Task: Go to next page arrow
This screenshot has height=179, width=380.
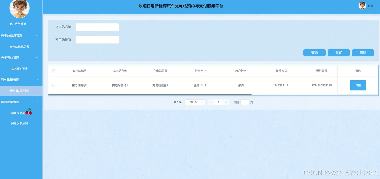Action: [x=226, y=102]
